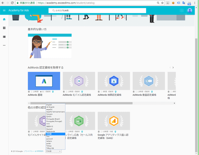This screenshot has height=155, width=199.
Task: Click the award badge icon under GAIQ card
Action: pyautogui.click(x=115, y=132)
